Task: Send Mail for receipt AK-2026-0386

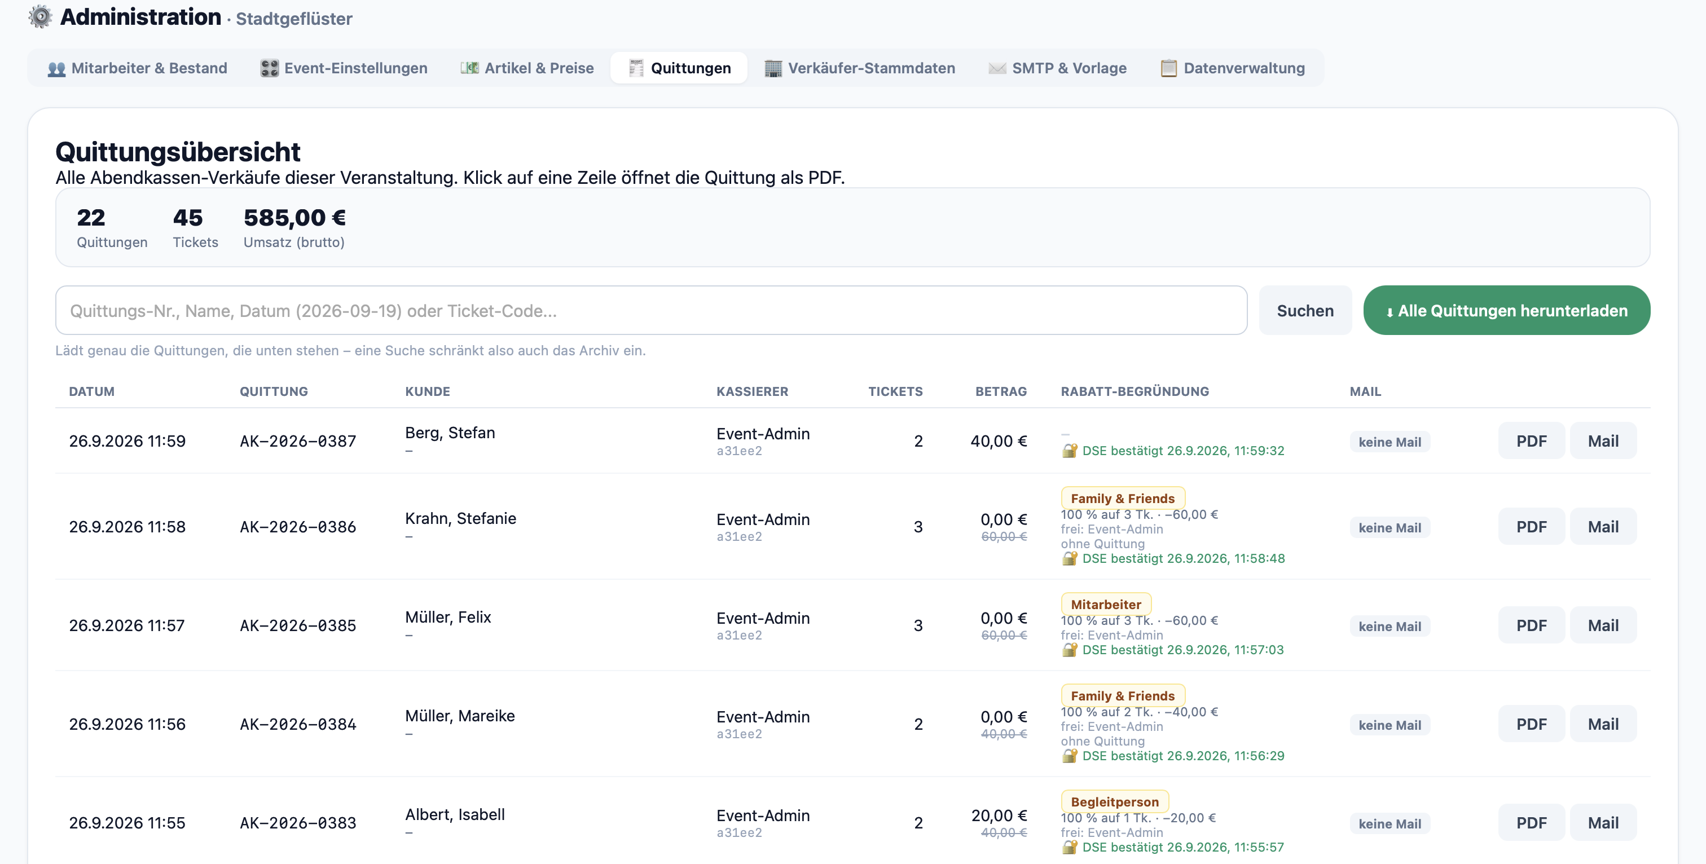Action: [x=1603, y=526]
